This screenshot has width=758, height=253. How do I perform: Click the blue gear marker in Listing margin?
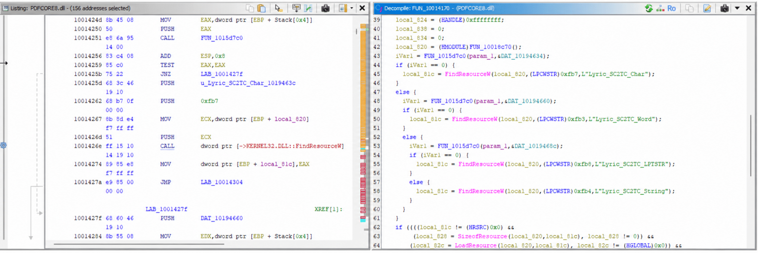pyautogui.click(x=4, y=145)
